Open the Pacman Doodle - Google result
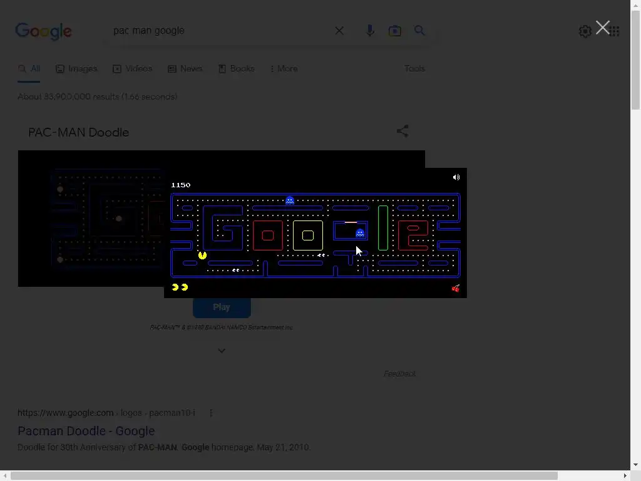This screenshot has height=481, width=641. 86,431
